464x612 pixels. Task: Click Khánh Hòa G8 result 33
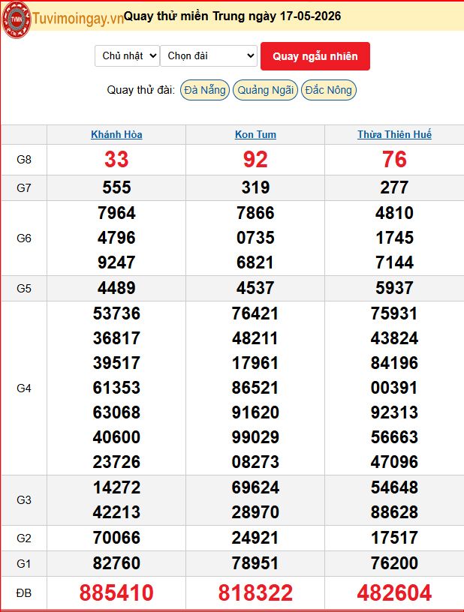(116, 160)
